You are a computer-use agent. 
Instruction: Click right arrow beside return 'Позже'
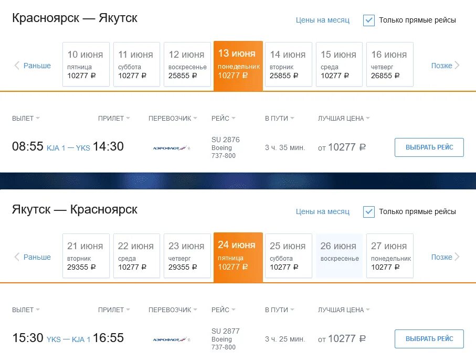(457, 257)
